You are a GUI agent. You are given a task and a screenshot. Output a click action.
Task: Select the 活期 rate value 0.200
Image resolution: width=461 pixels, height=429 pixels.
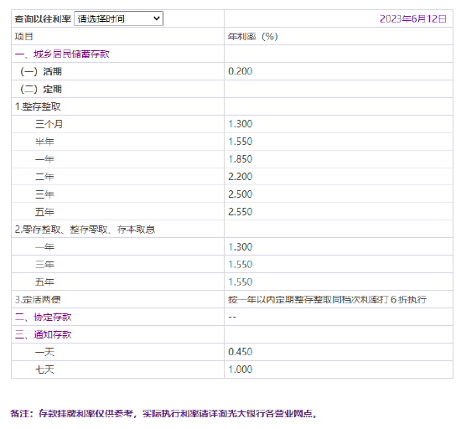[241, 71]
